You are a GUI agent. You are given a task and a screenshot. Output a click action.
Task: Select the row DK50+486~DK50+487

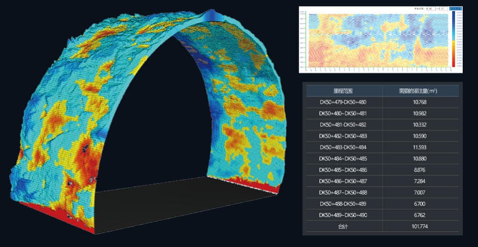pyautogui.click(x=382, y=181)
